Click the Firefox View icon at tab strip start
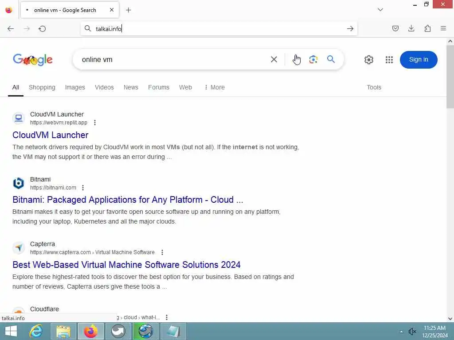 (9, 10)
